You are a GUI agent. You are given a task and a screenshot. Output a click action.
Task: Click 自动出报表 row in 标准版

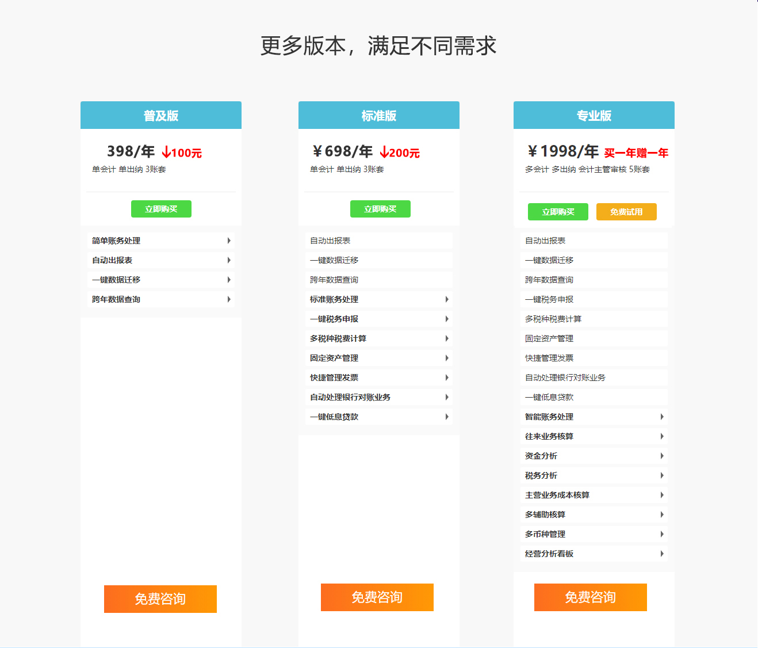[379, 241]
